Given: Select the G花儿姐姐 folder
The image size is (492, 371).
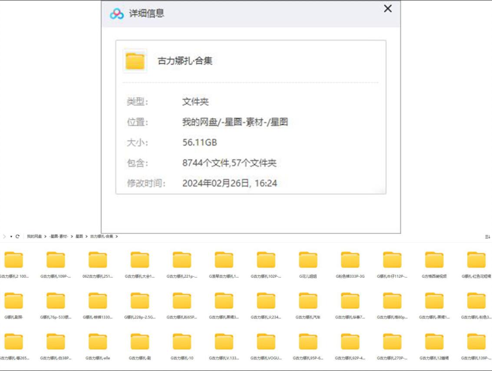Looking at the screenshot, I should click(308, 265).
